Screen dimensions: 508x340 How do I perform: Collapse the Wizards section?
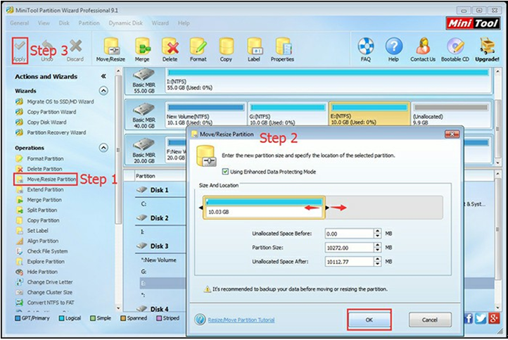click(103, 91)
